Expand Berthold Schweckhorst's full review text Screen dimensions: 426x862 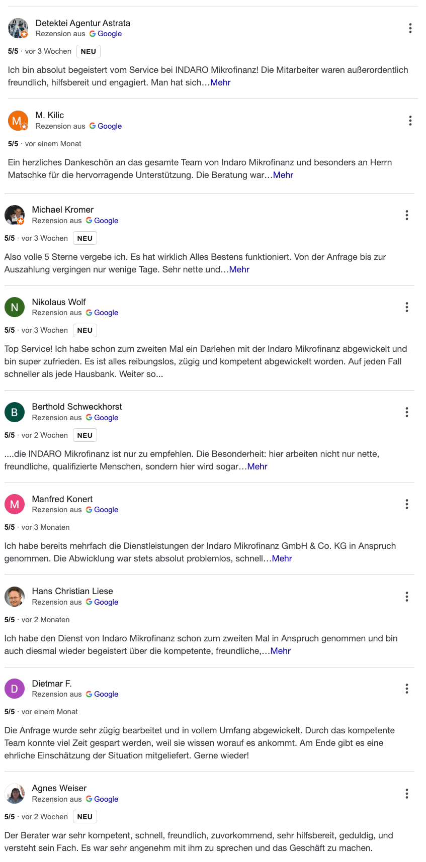click(x=257, y=466)
